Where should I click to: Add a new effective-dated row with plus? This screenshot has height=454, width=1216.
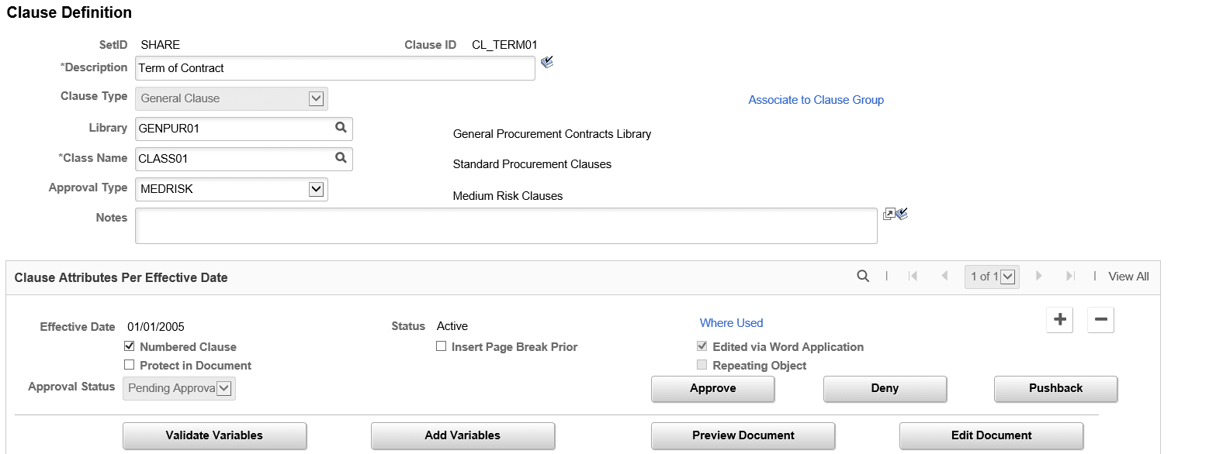click(1060, 319)
